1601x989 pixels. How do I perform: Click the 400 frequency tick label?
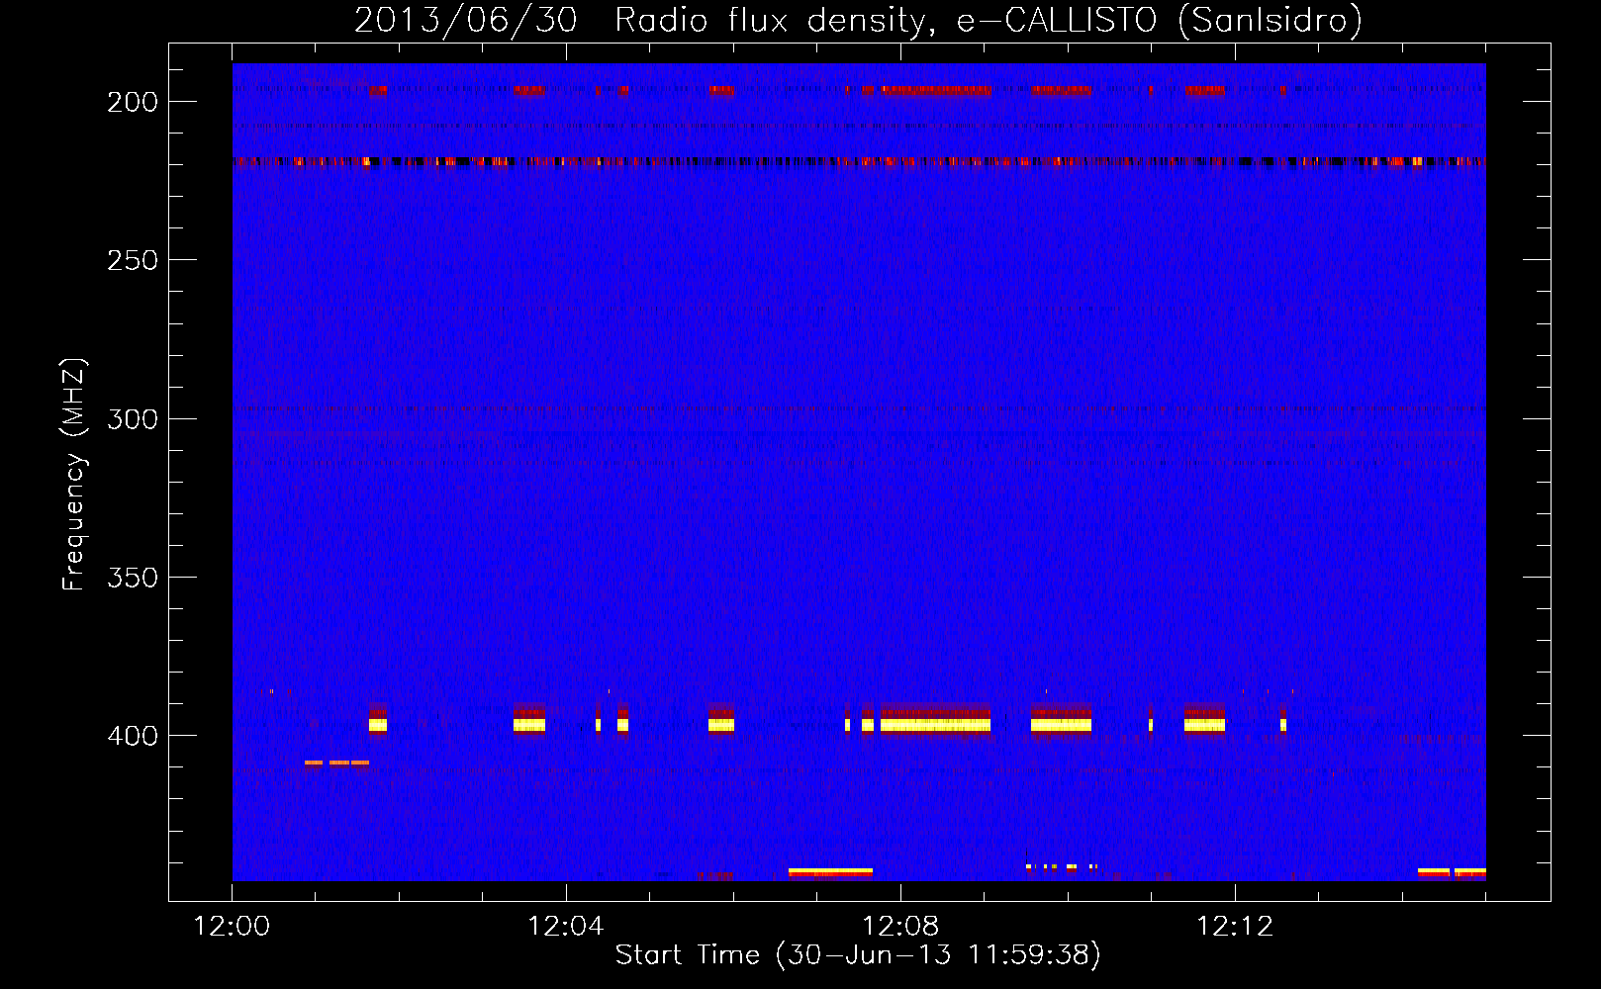point(133,736)
